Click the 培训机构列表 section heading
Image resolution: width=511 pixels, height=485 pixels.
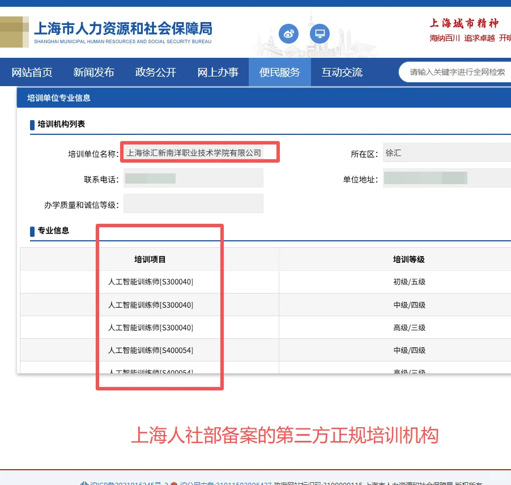point(61,124)
